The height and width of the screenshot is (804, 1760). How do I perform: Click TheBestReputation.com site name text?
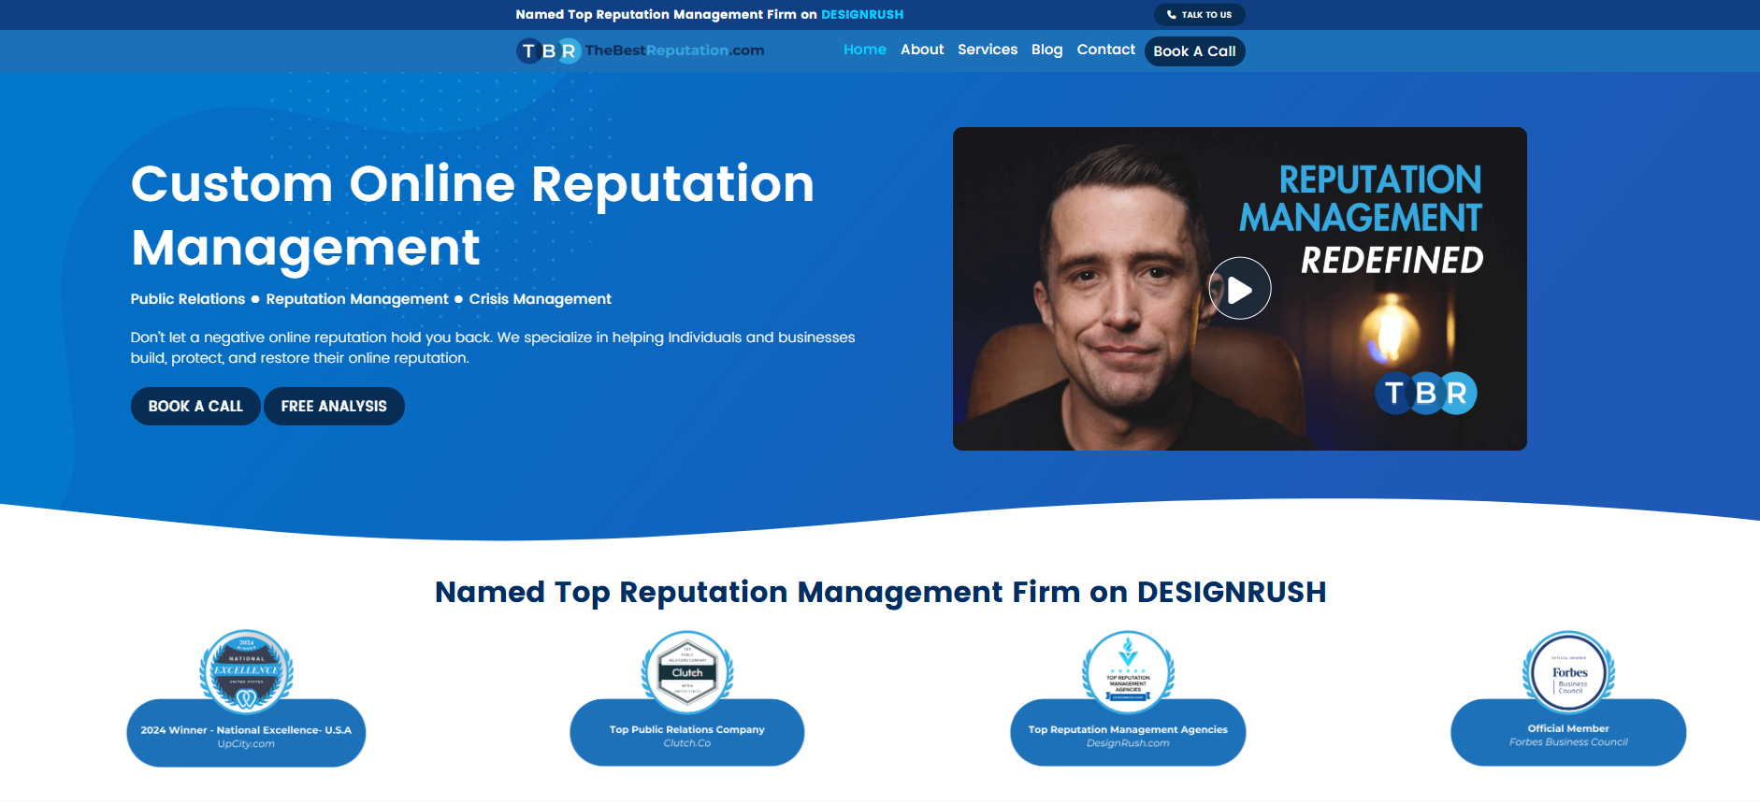pos(674,50)
